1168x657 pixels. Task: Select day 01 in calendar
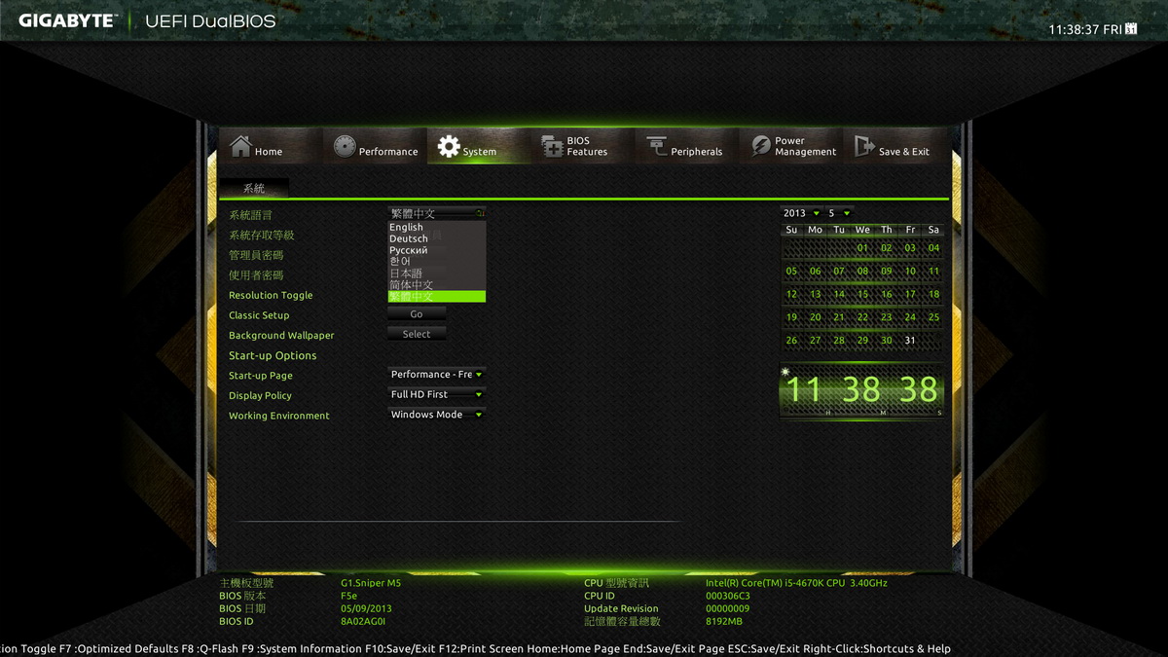click(x=862, y=248)
